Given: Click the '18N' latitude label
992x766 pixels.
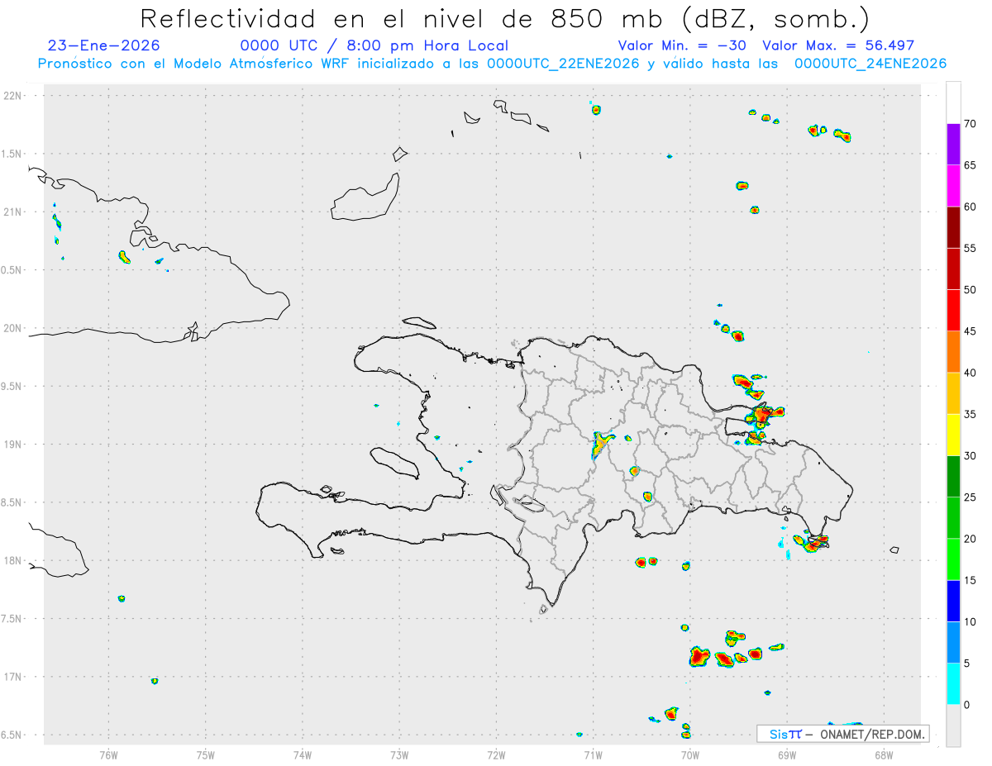Looking at the screenshot, I should (13, 560).
